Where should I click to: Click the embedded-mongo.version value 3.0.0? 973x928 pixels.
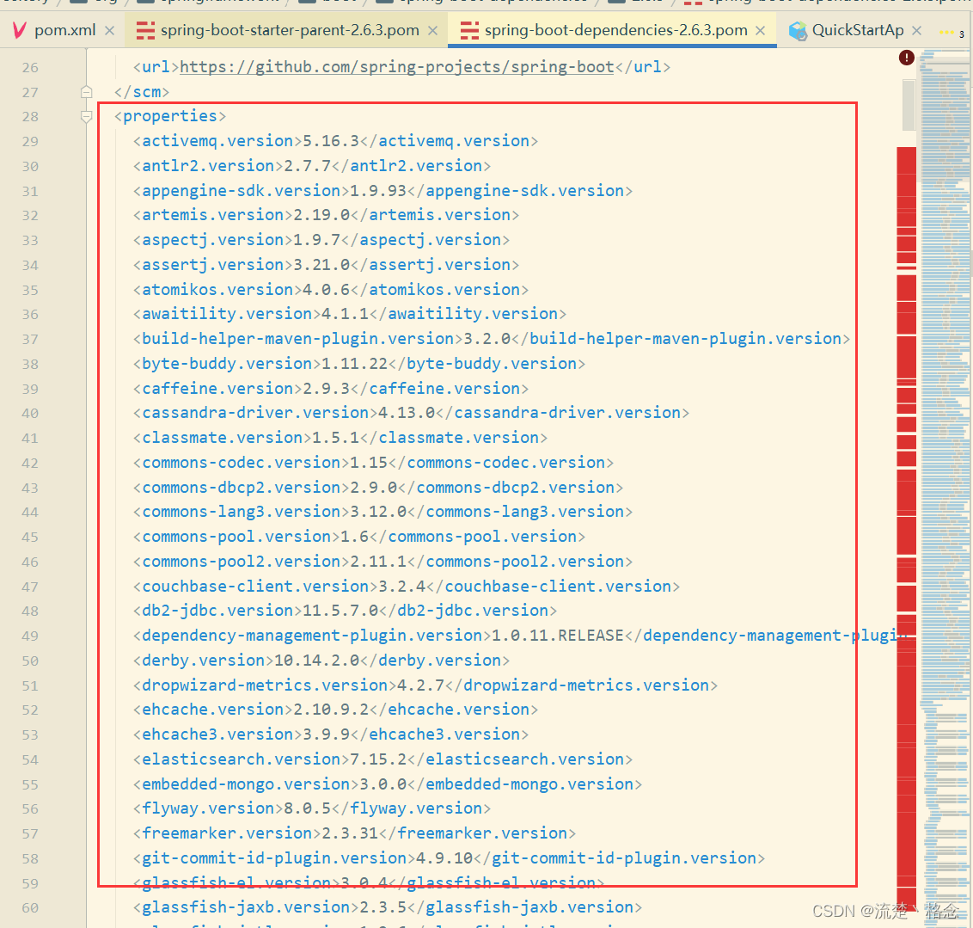[382, 783]
